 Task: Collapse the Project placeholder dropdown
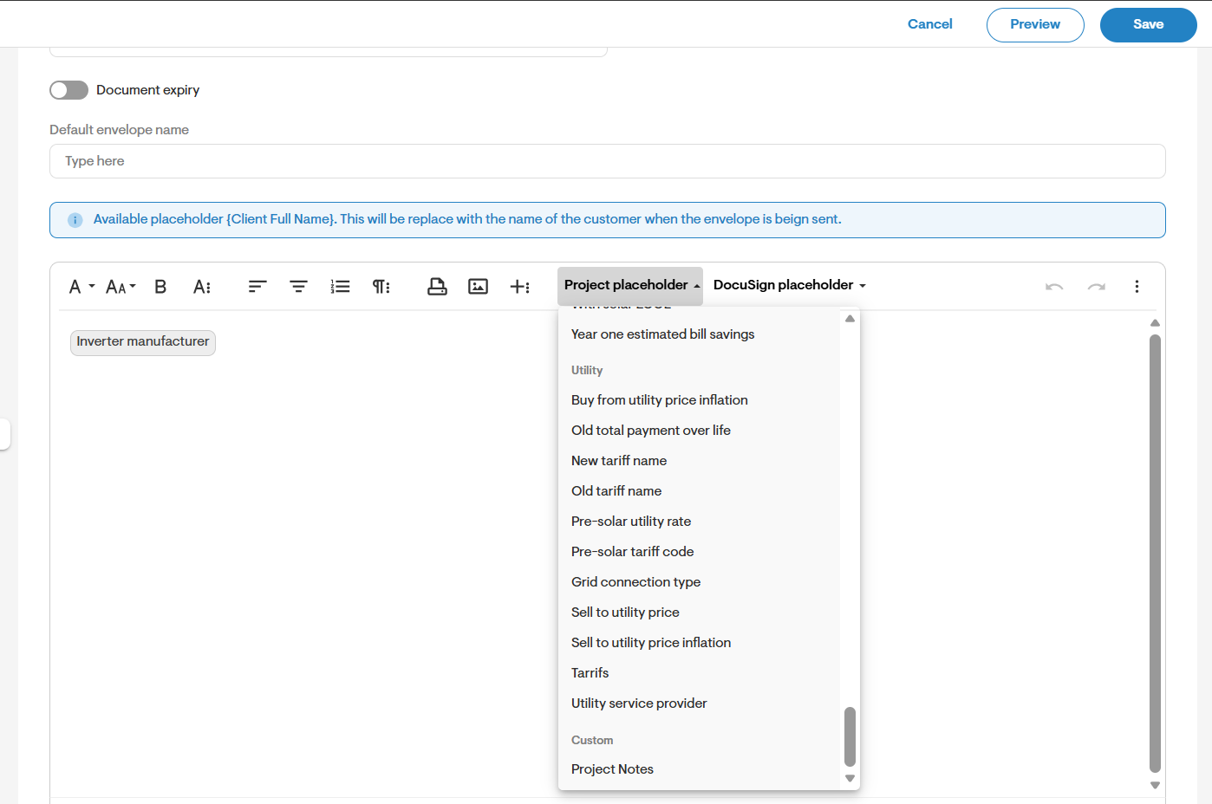pos(630,285)
